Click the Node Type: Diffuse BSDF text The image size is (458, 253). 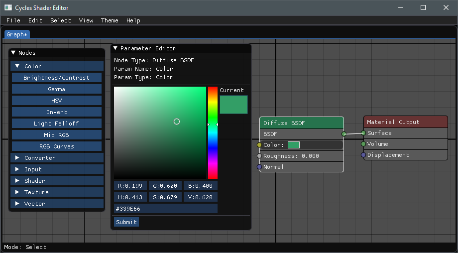click(154, 60)
